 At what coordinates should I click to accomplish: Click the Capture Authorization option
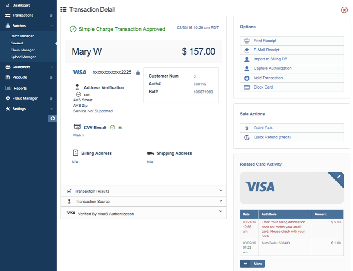click(x=272, y=69)
